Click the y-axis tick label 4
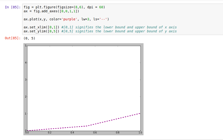 click(26, 63)
